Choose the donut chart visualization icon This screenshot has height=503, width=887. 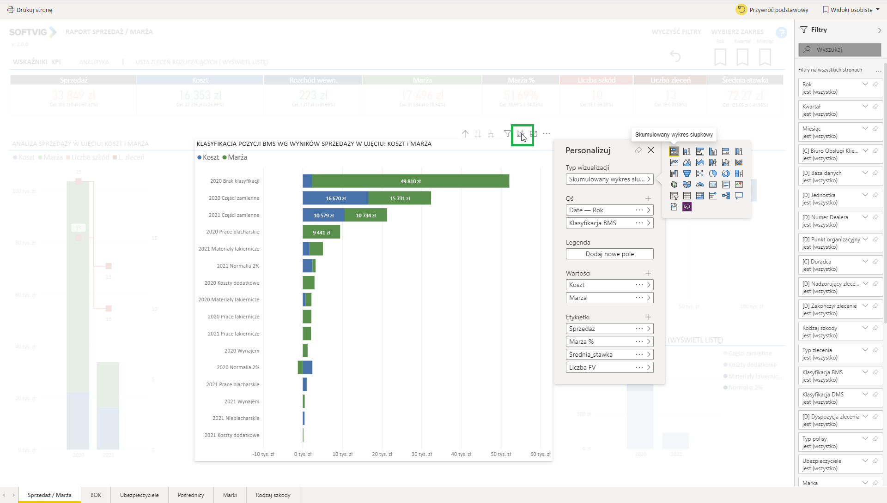click(x=726, y=174)
